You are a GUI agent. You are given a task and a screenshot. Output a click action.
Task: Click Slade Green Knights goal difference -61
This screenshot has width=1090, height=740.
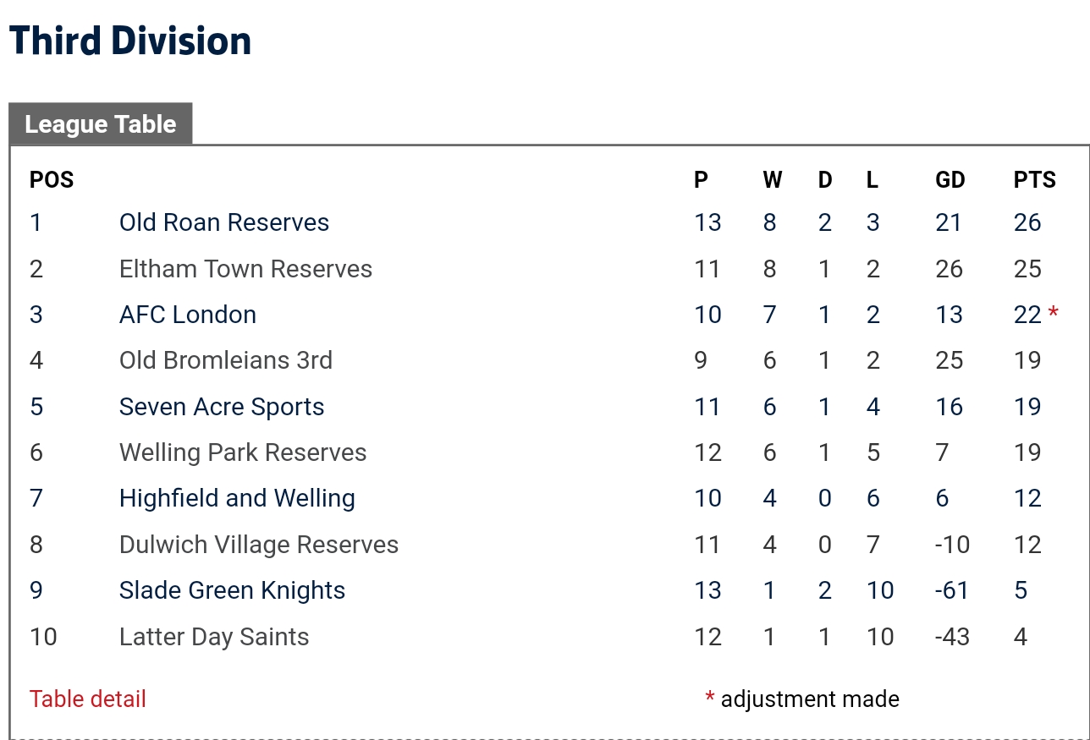click(x=952, y=590)
